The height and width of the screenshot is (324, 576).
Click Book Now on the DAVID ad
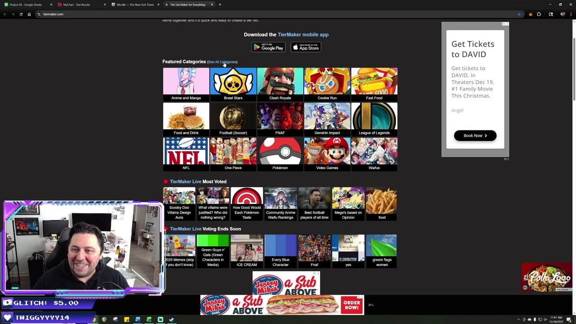click(x=475, y=135)
